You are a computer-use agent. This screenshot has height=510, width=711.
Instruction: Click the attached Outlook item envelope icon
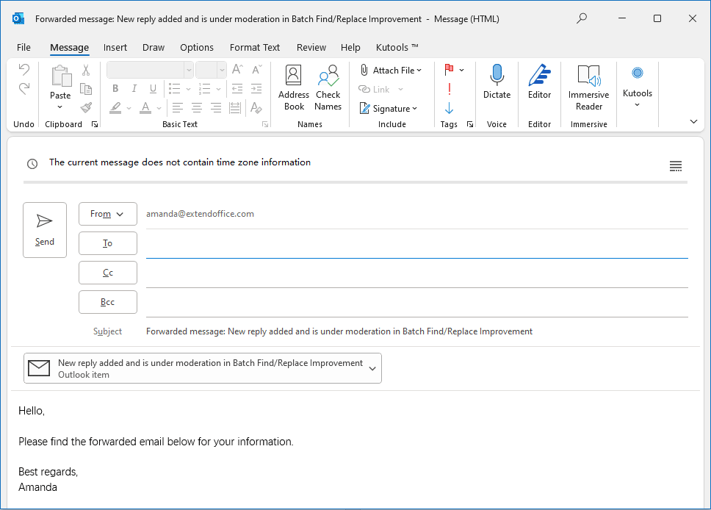[39, 367]
